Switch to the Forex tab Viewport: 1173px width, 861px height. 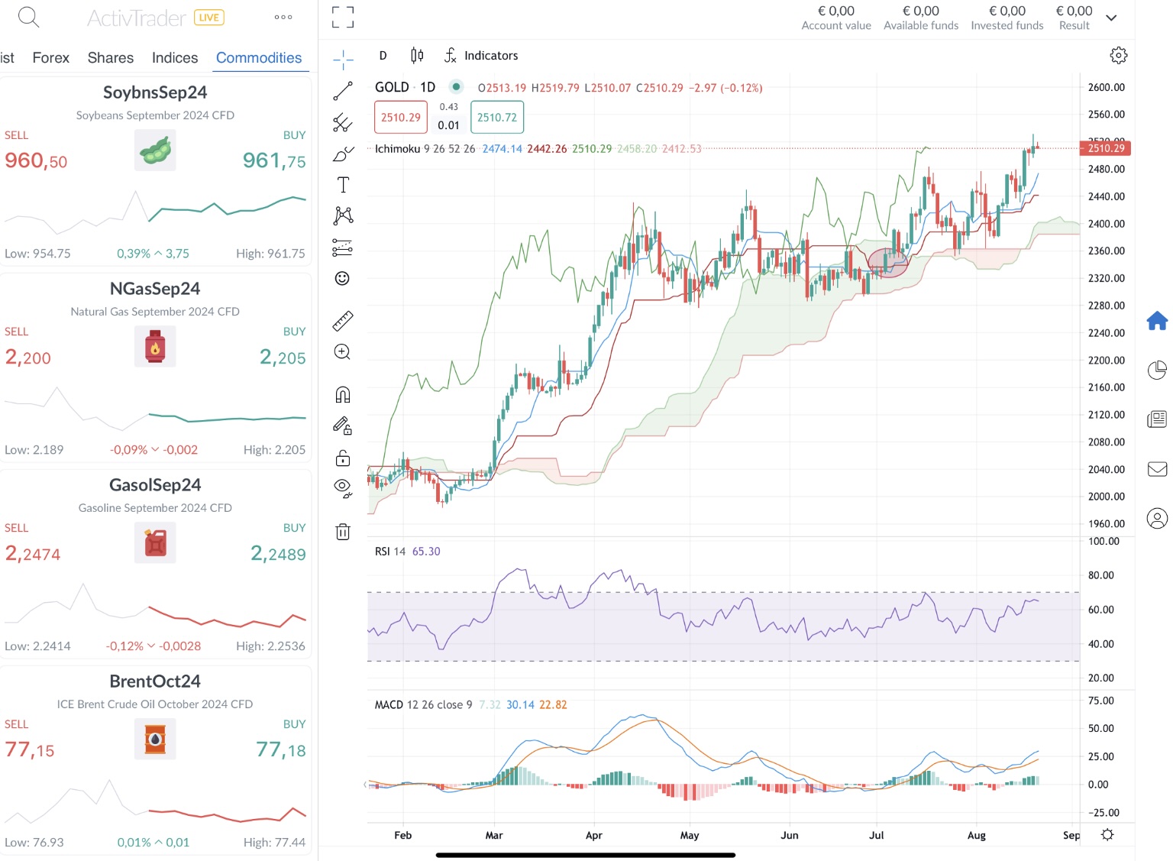point(50,57)
